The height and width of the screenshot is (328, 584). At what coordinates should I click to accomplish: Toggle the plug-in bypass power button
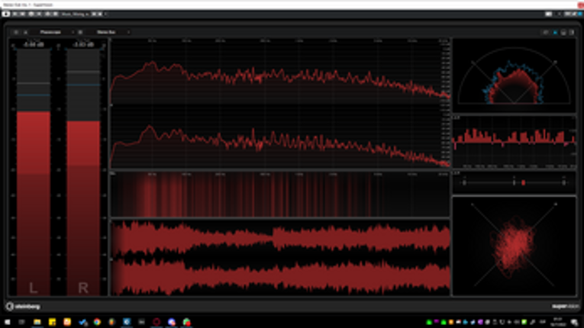[x=7, y=14]
